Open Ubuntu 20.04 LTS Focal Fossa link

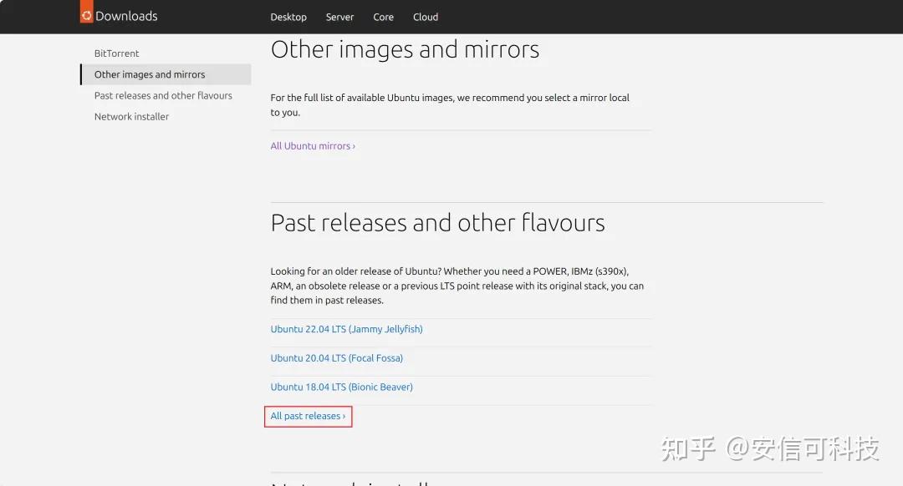pyautogui.click(x=337, y=357)
